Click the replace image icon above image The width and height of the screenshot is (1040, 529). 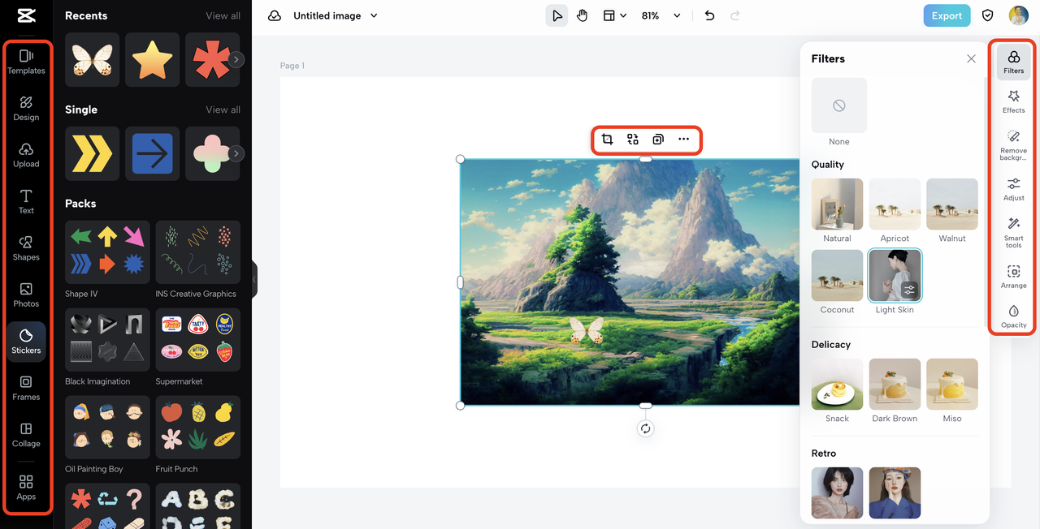pyautogui.click(x=633, y=140)
